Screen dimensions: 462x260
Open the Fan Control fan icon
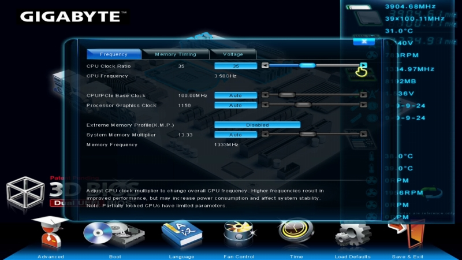point(239,233)
